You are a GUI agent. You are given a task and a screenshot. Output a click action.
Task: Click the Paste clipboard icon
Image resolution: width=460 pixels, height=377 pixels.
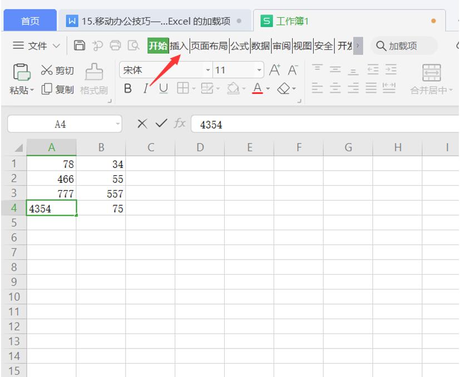(x=22, y=72)
